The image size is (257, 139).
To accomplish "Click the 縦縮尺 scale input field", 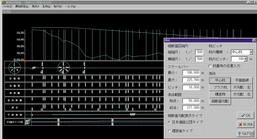I will 199,52.
